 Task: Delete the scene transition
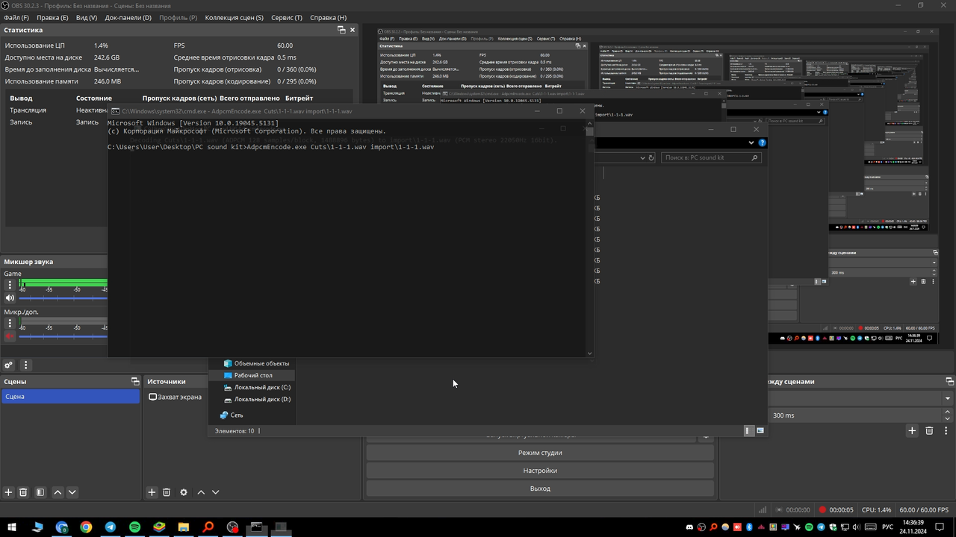click(x=929, y=430)
